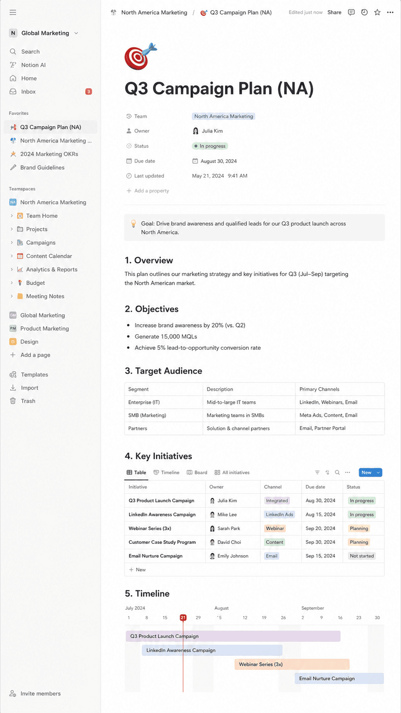The height and width of the screenshot is (713, 401).
Task: Click the target page icon emoji
Action: [x=141, y=56]
